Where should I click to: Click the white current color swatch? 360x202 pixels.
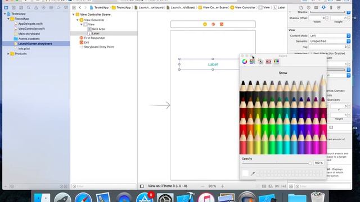[245, 173]
